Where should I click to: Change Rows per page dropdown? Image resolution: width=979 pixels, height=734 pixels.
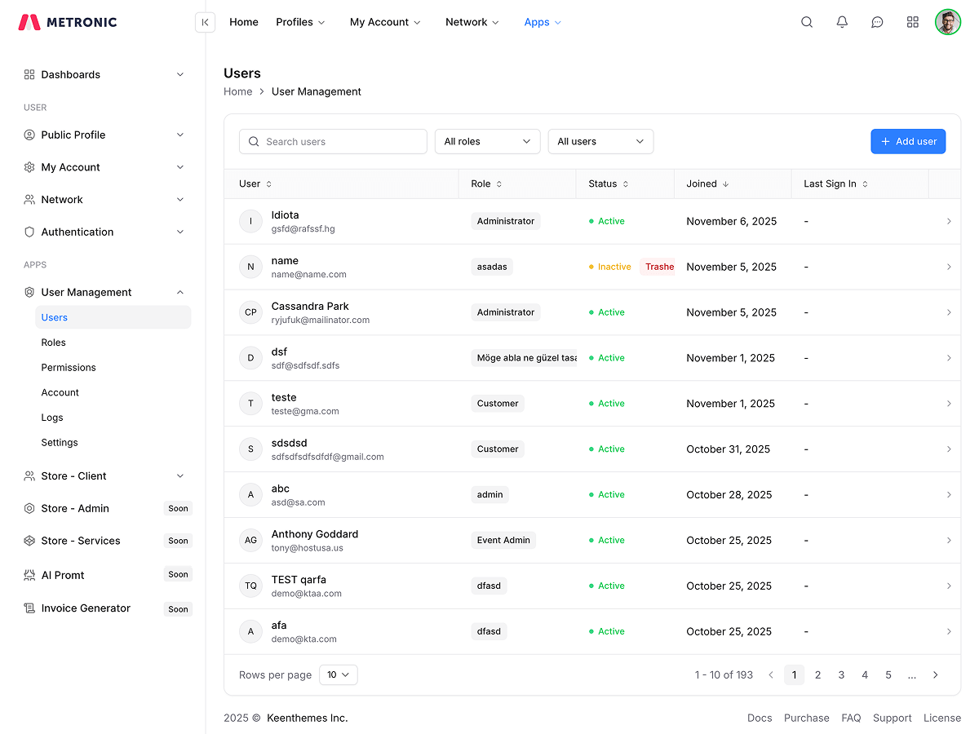pos(338,674)
